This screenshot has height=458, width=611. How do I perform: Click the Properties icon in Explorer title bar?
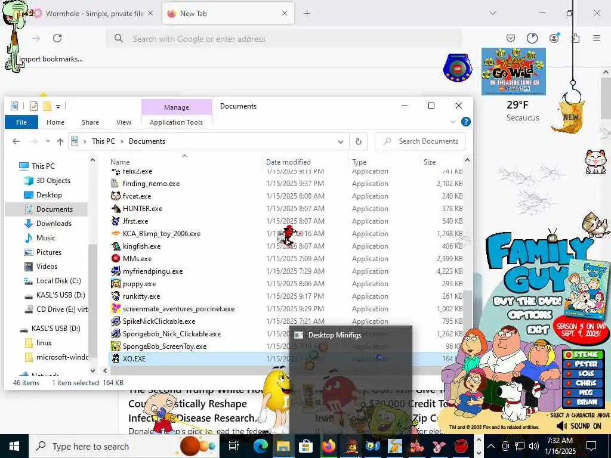[x=34, y=106]
